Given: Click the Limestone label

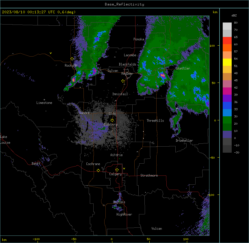Looking at the screenshot, I should click(x=44, y=103).
